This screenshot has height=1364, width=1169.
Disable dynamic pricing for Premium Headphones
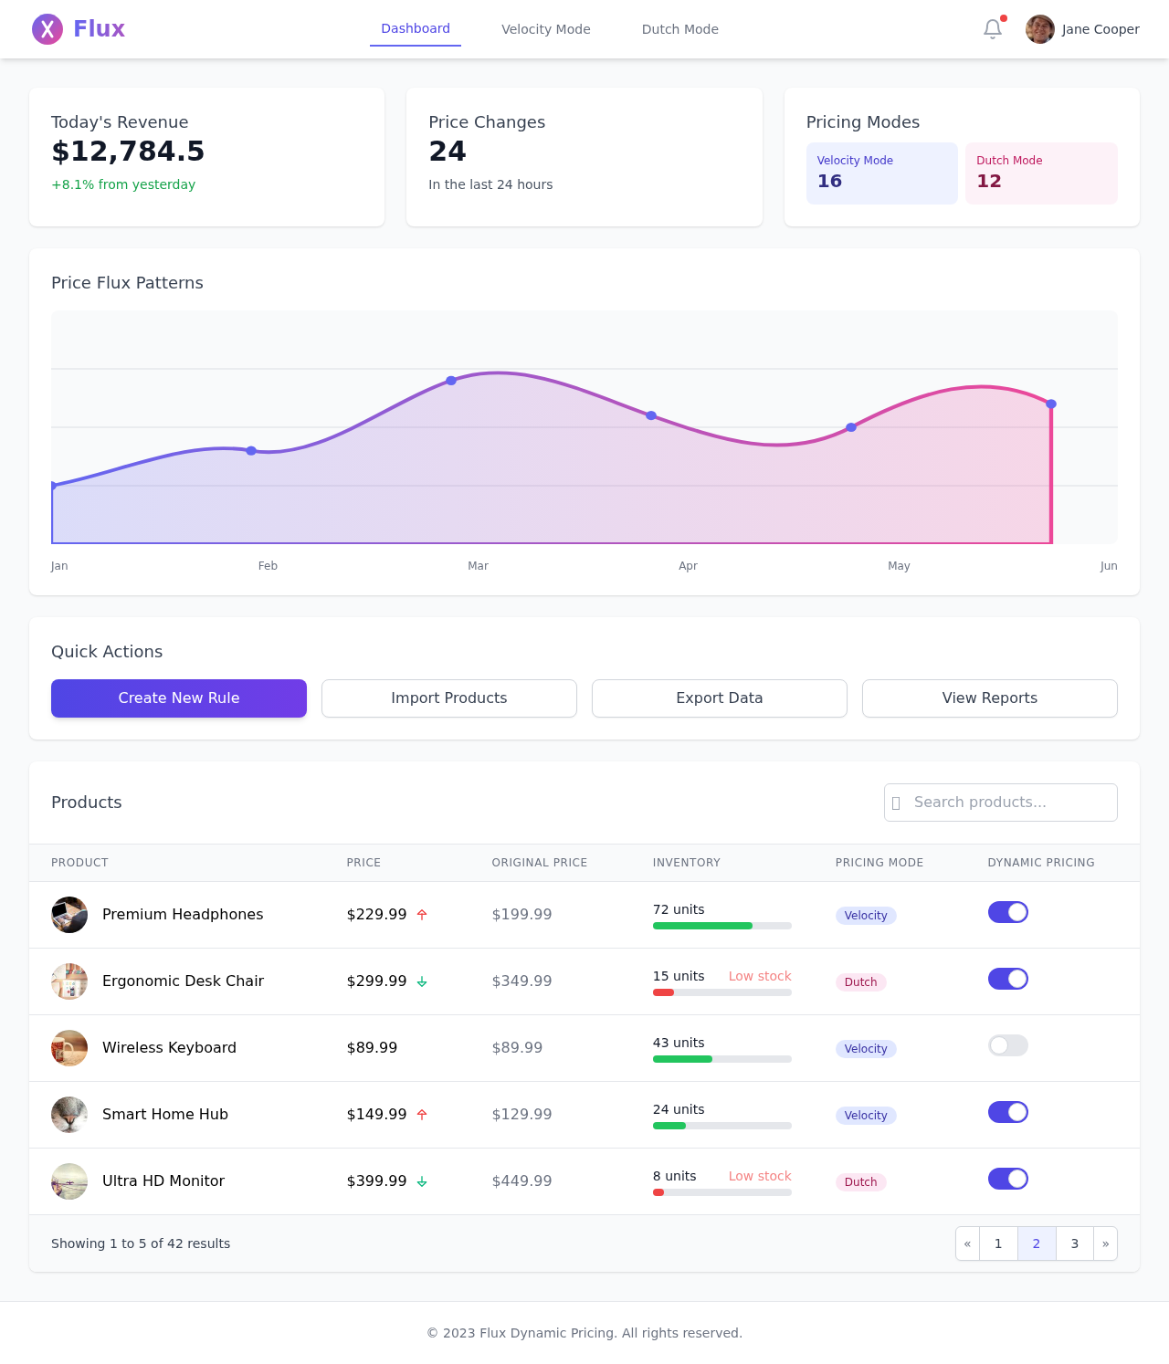[1007, 912]
